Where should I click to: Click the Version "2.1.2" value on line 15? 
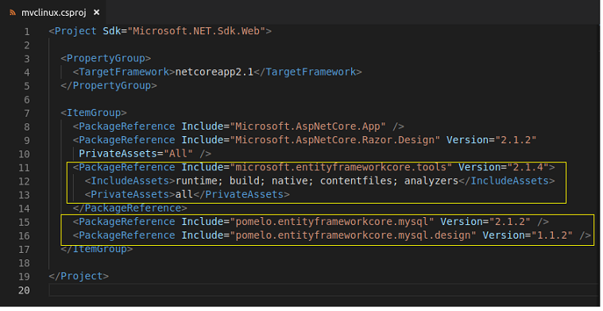[509, 222]
